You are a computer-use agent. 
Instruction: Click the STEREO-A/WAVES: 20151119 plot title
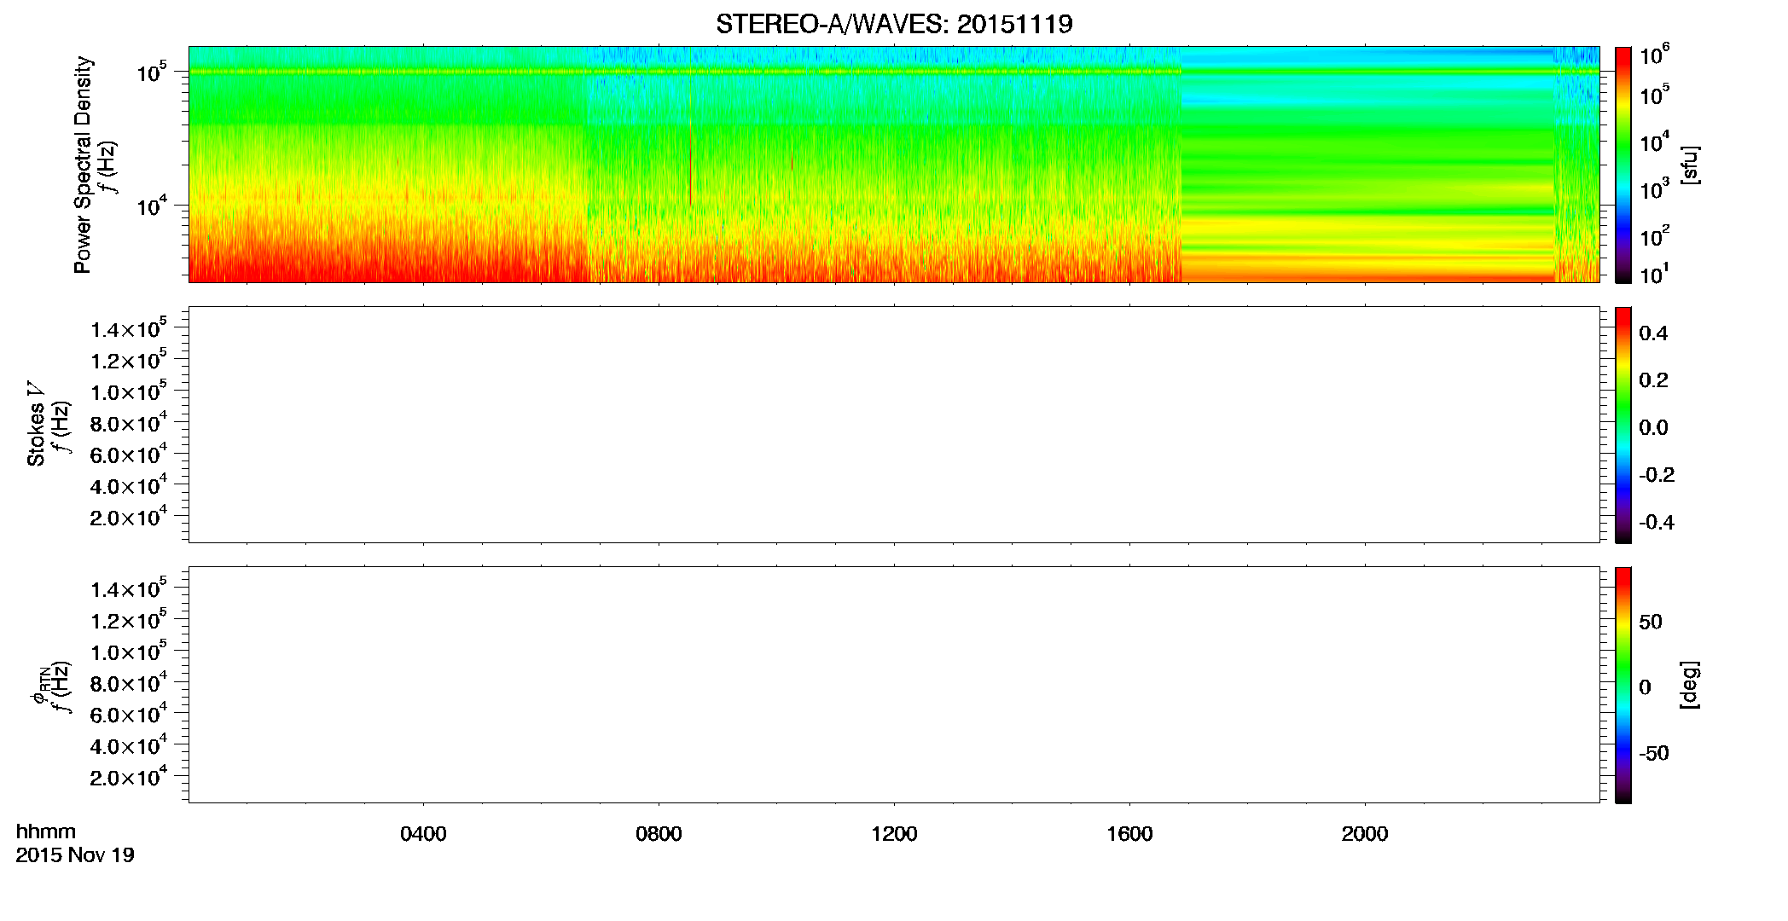[x=894, y=24]
